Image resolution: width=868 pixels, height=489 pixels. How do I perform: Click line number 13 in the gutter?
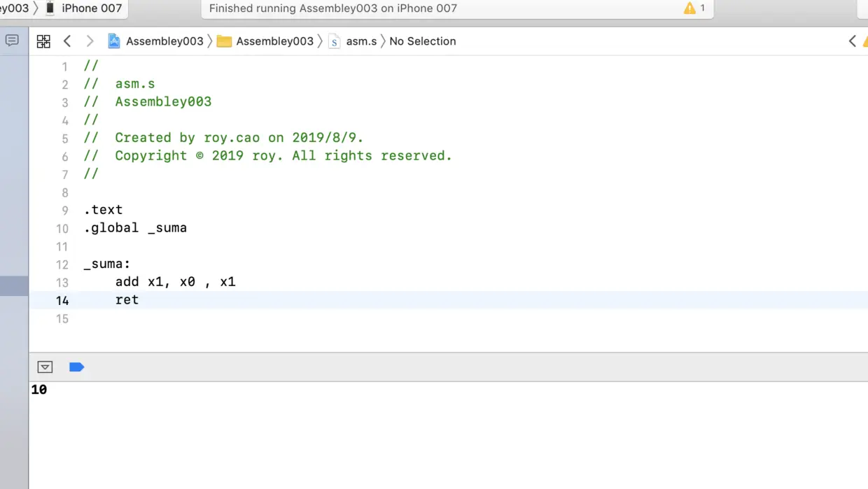pos(62,283)
